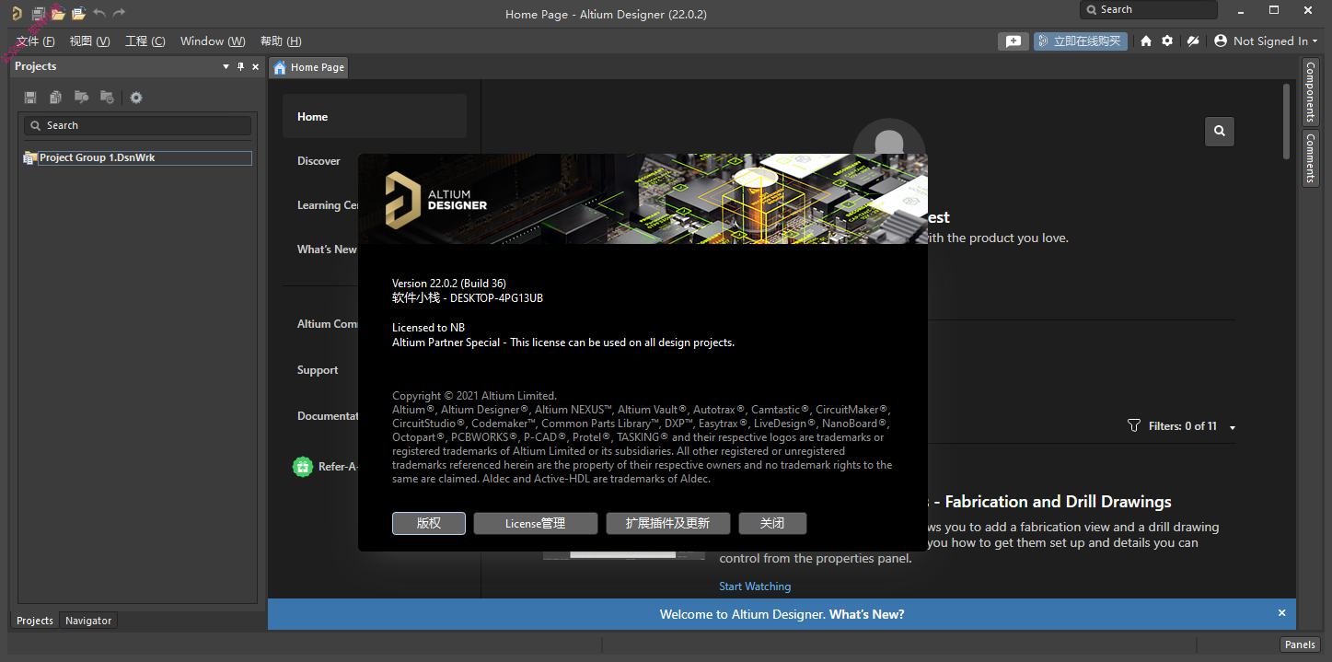Image resolution: width=1332 pixels, height=662 pixels.
Task: Click the title bar Search field
Action: tap(1149, 10)
